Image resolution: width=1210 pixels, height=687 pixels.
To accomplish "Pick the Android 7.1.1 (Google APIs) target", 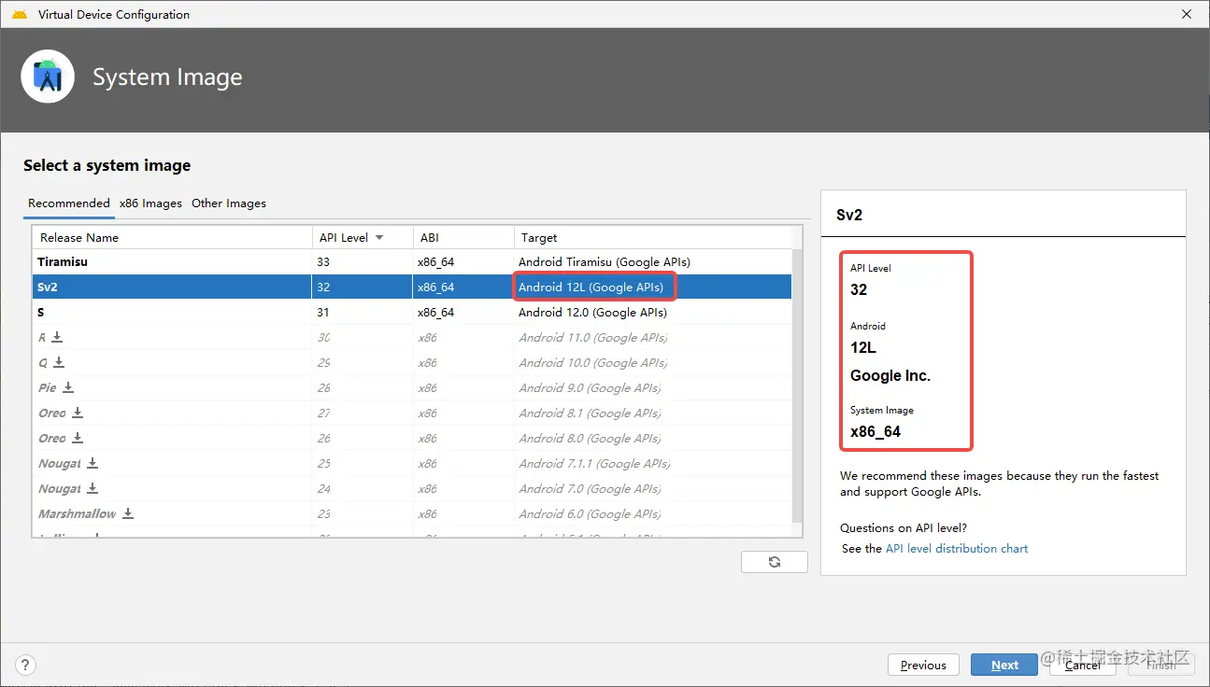I will pos(595,463).
